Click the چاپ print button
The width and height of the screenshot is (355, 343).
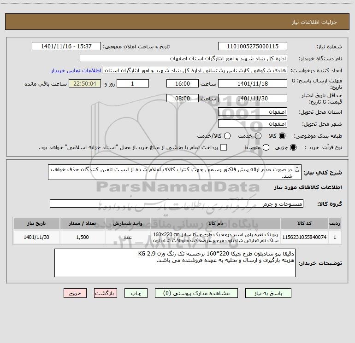click(136, 293)
